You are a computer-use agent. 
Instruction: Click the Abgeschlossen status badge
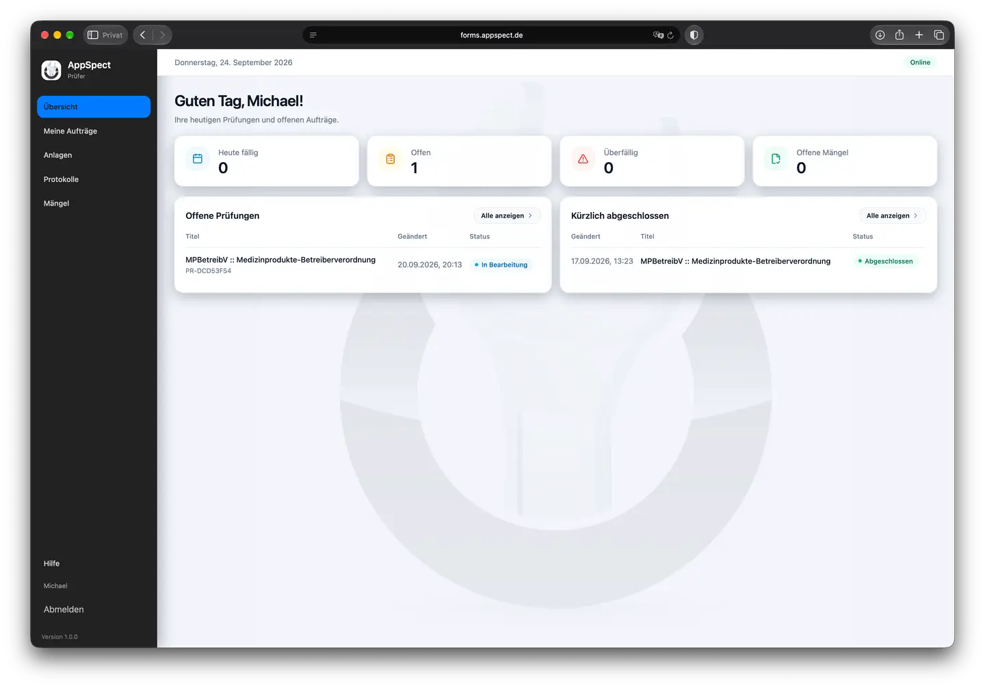pos(886,261)
